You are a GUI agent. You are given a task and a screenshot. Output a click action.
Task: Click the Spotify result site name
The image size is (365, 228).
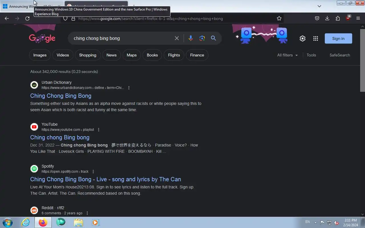tap(48, 166)
